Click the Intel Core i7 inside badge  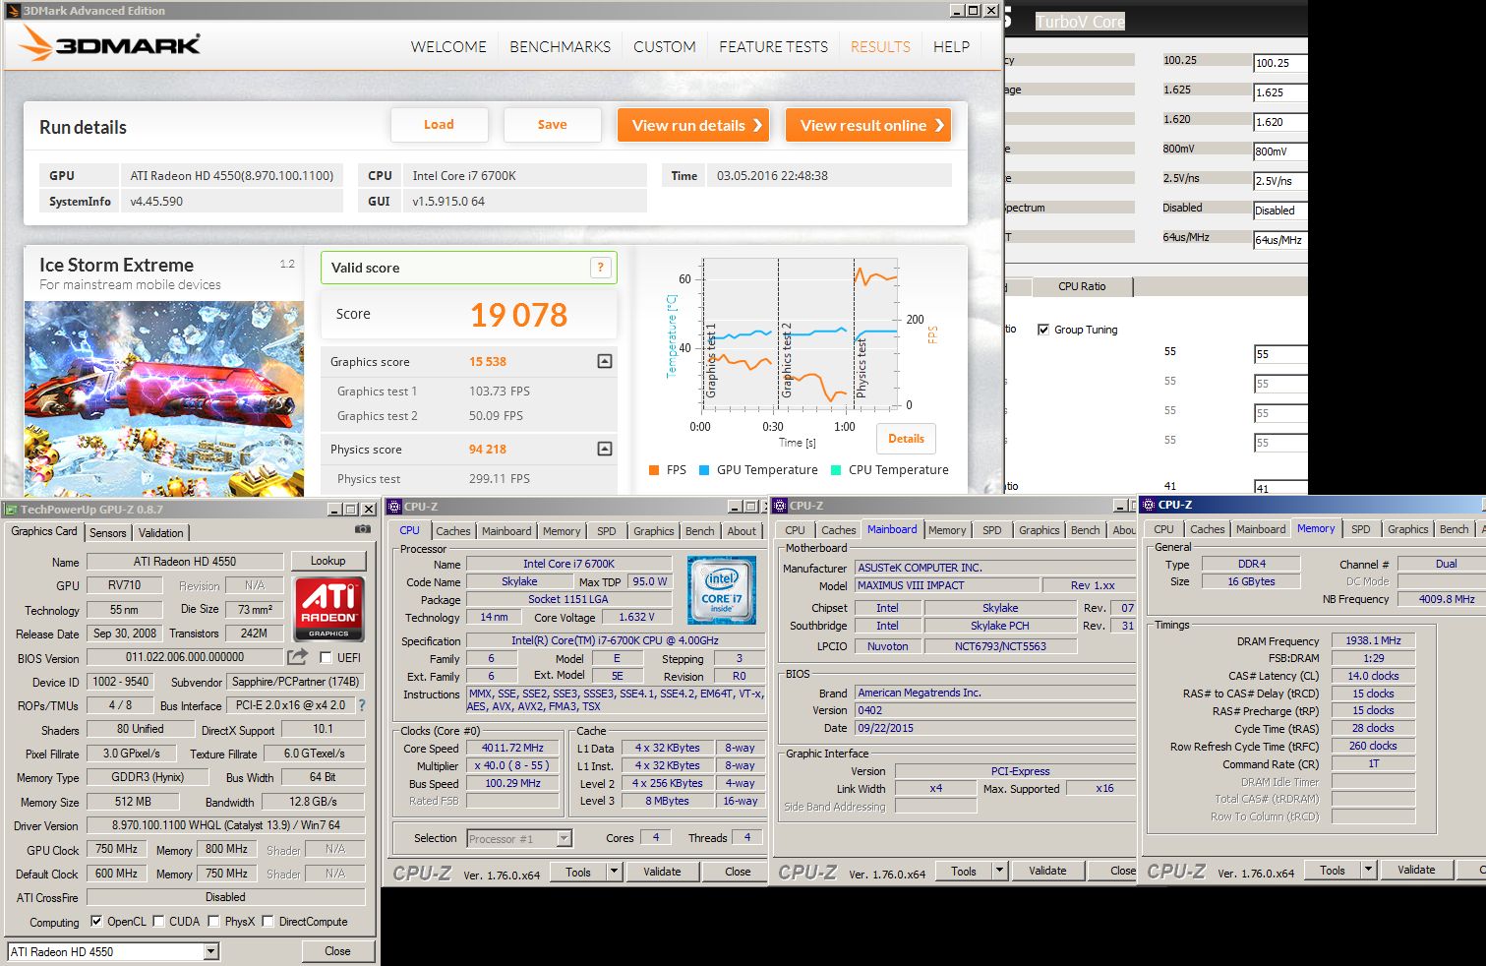pyautogui.click(x=722, y=590)
